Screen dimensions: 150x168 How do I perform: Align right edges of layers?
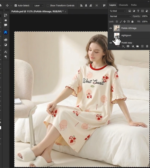click(x=91, y=6)
